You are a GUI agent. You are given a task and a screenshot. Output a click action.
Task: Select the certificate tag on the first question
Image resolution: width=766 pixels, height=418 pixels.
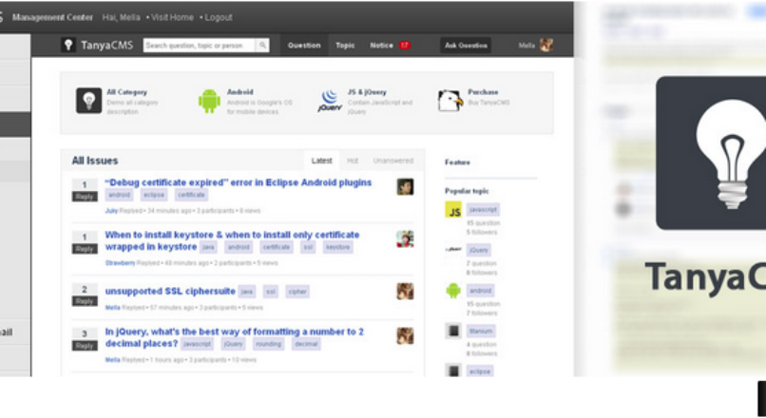[191, 195]
